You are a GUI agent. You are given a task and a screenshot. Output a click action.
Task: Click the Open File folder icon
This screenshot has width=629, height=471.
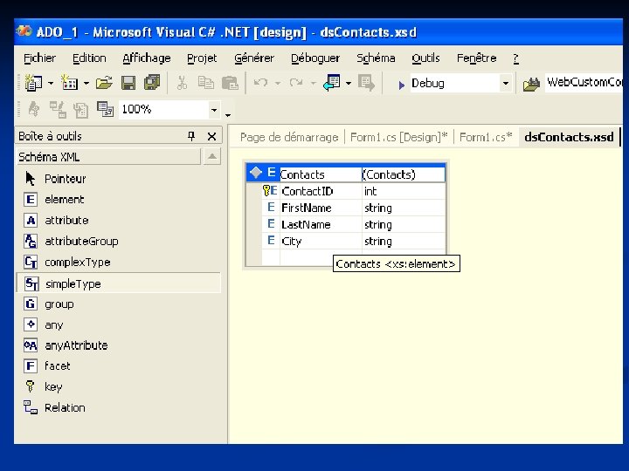click(104, 83)
